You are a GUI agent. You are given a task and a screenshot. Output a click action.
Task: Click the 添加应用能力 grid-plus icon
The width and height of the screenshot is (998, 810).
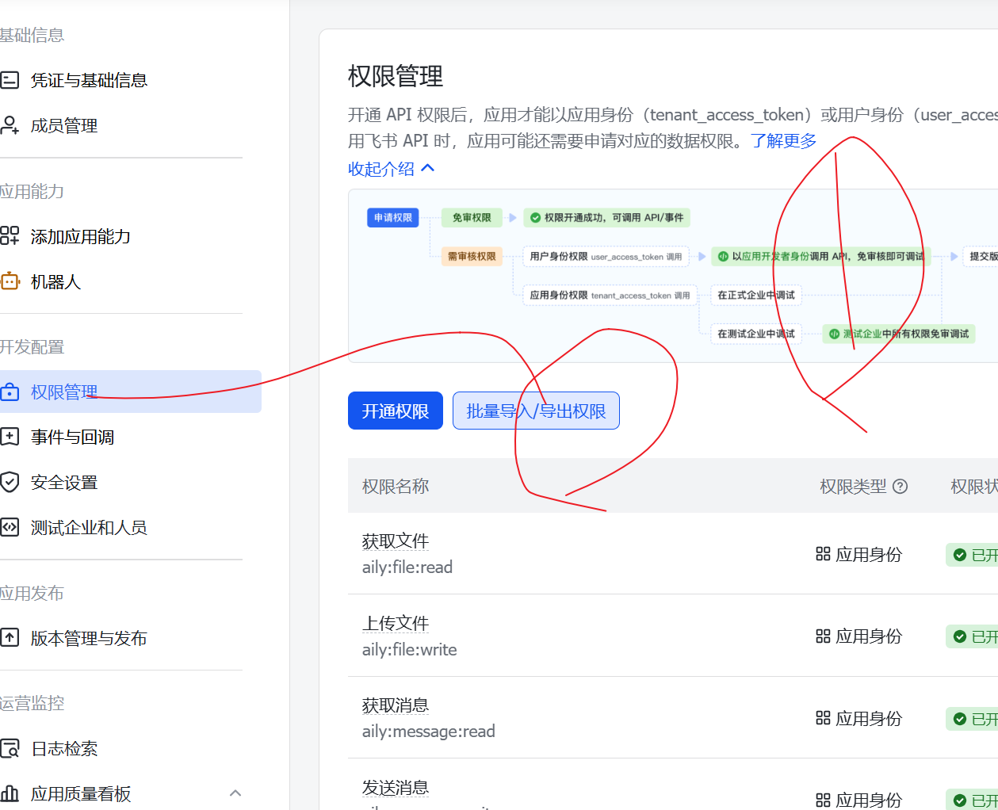(x=10, y=236)
